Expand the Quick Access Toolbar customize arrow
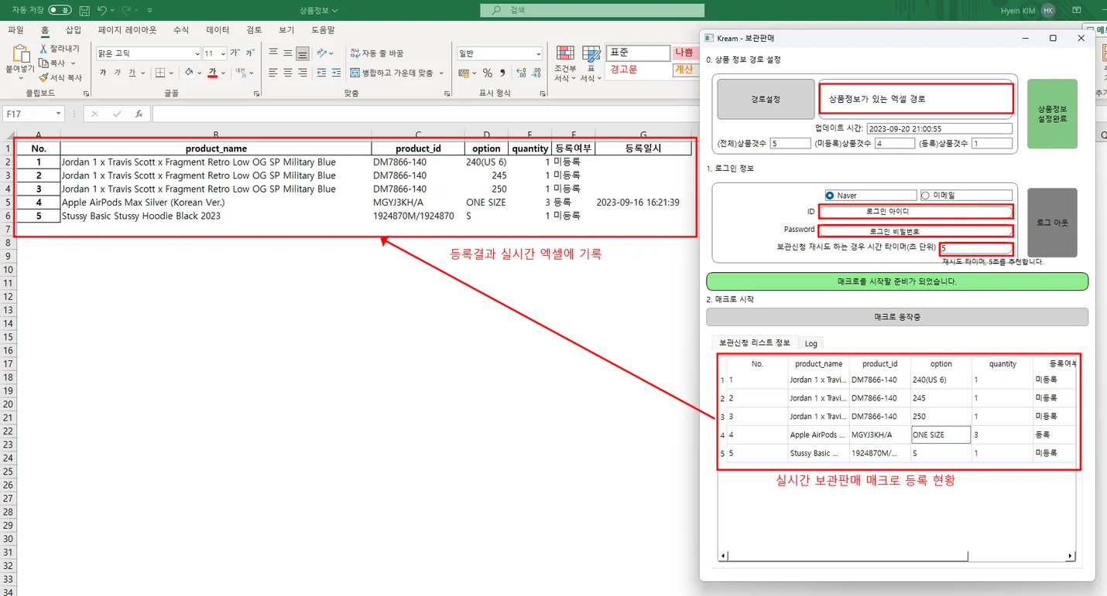 click(x=149, y=11)
